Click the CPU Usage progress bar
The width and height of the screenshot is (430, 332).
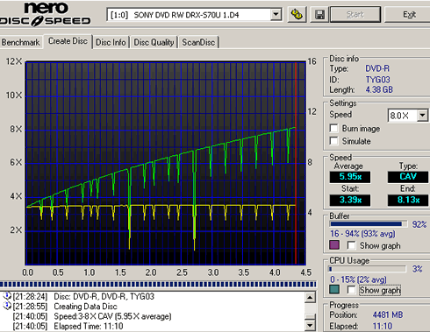[x=368, y=269]
